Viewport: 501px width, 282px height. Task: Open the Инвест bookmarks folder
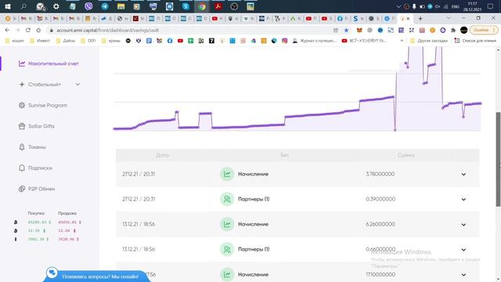click(x=40, y=41)
